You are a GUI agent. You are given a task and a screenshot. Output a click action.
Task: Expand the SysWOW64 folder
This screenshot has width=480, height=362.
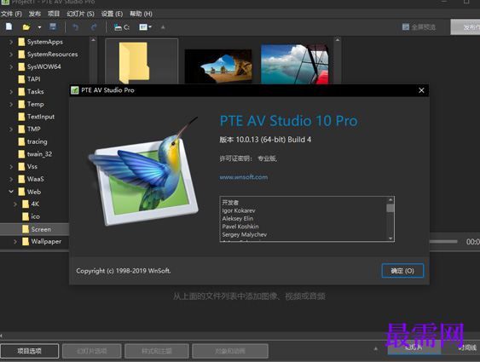point(11,66)
